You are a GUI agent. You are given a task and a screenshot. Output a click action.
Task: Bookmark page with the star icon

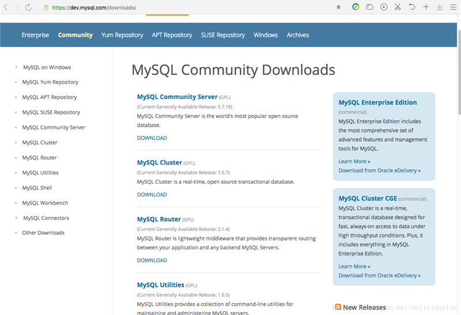point(338,7)
